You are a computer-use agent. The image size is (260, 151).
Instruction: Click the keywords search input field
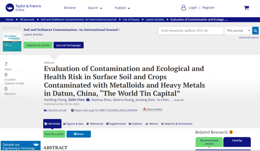(191, 31)
